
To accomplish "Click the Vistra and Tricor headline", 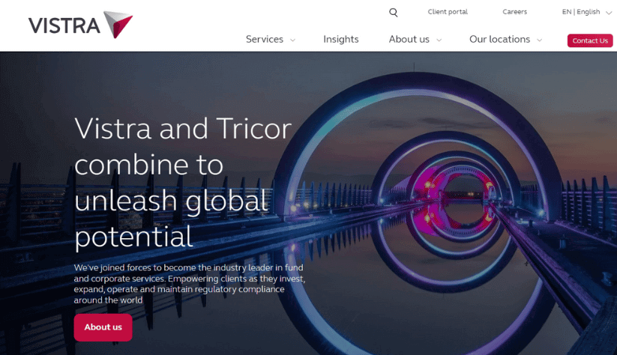I will 183,183.
